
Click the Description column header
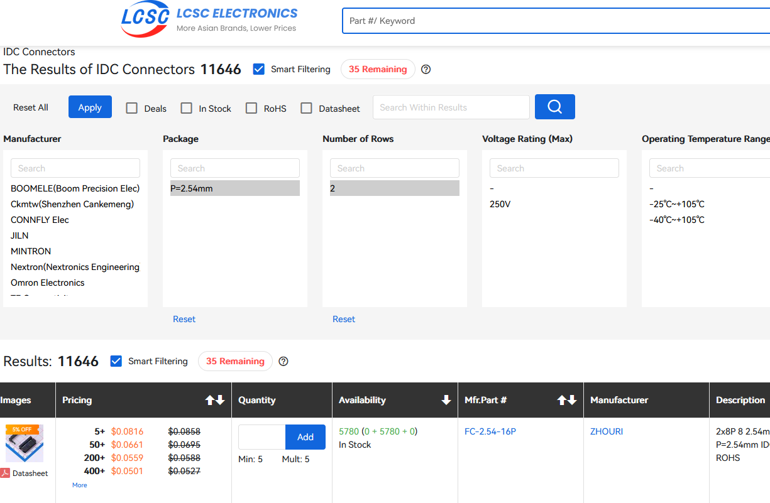[740, 400]
